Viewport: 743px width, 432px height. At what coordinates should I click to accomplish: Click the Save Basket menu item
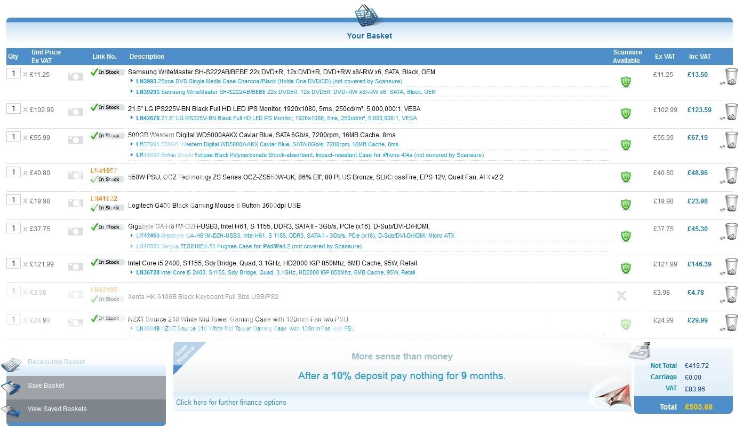click(x=46, y=386)
